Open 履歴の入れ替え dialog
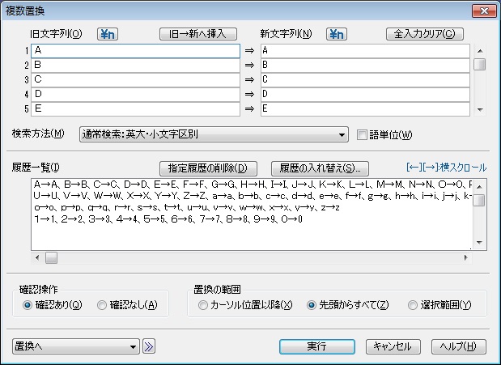The height and width of the screenshot is (365, 501). (320, 168)
